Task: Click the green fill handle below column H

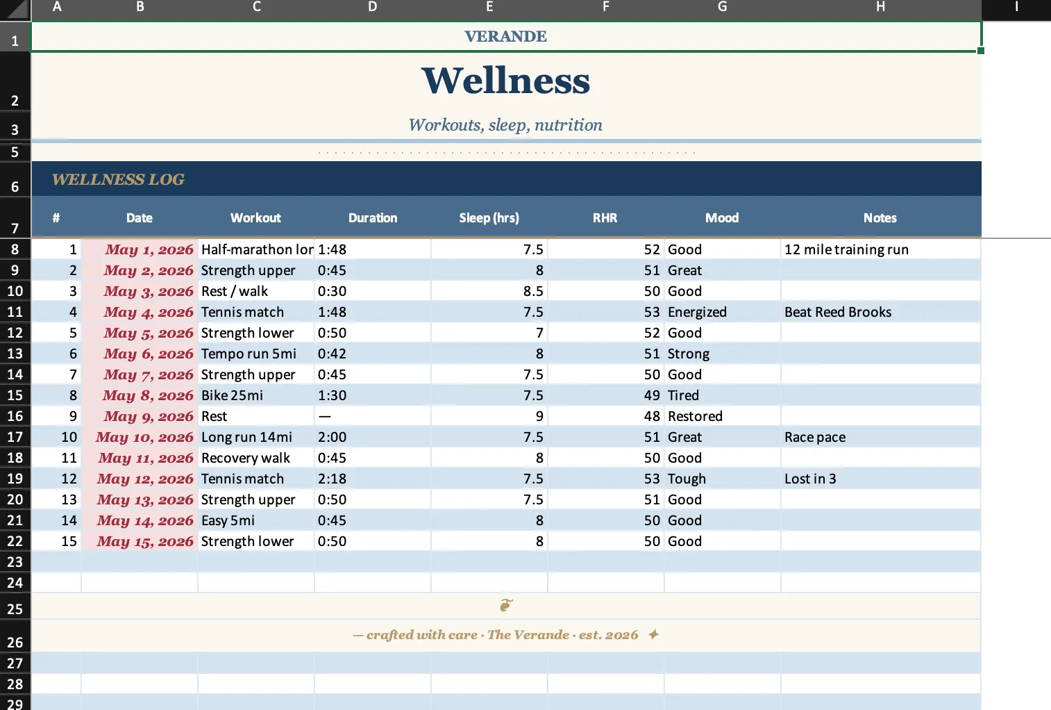Action: point(981,51)
